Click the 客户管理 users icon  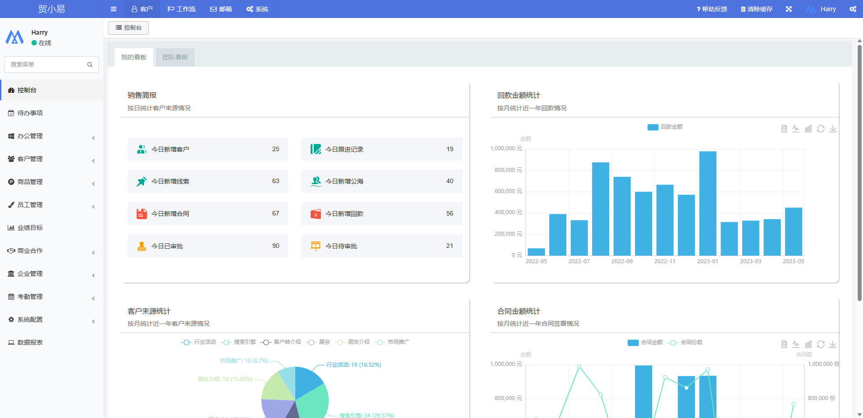pos(11,159)
